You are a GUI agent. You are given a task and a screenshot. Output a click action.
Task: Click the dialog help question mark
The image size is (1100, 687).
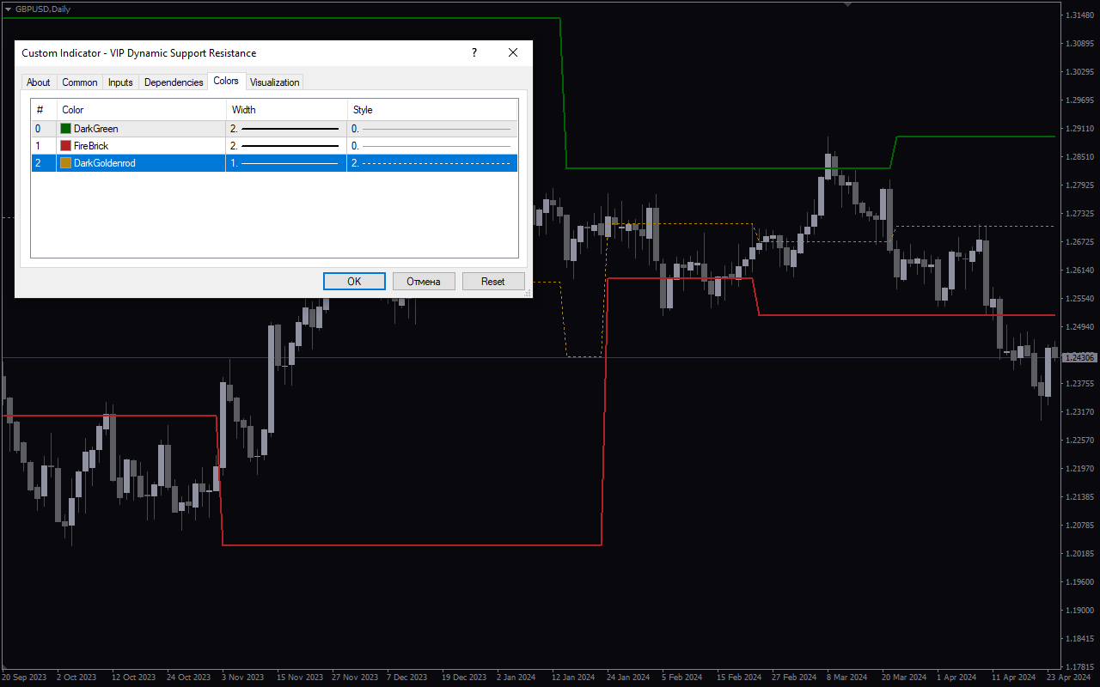[474, 52]
